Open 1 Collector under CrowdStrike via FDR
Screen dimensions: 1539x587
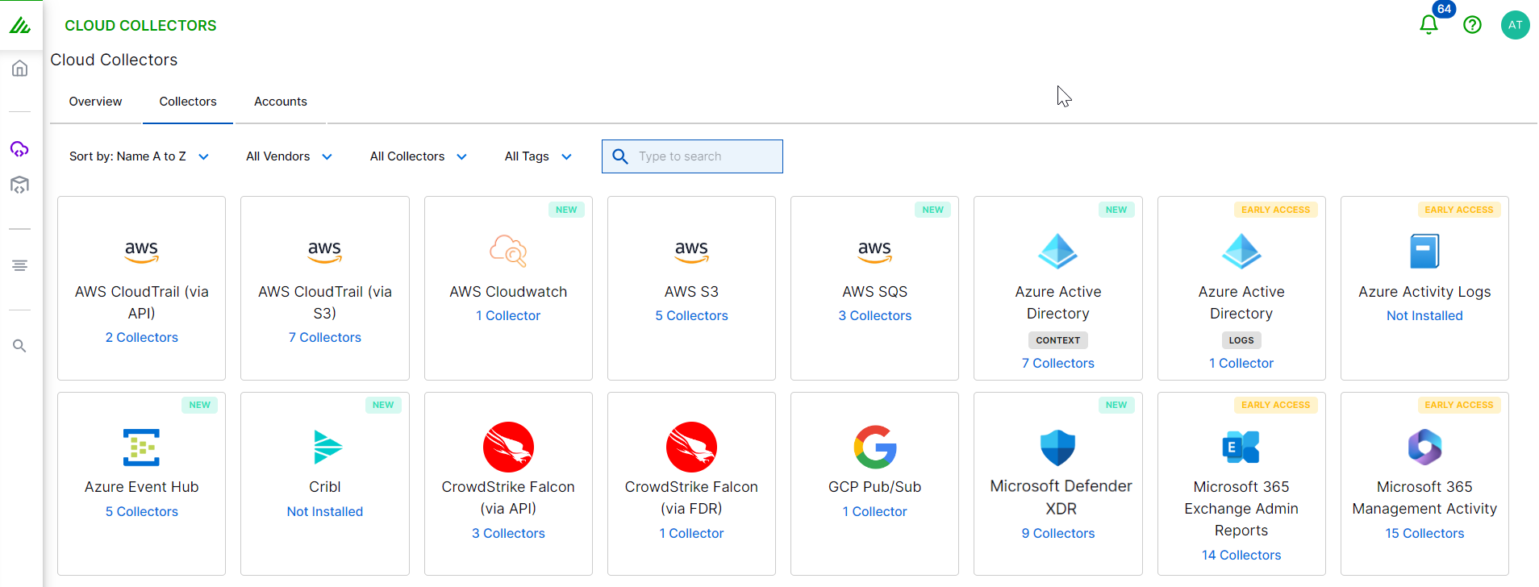point(691,533)
